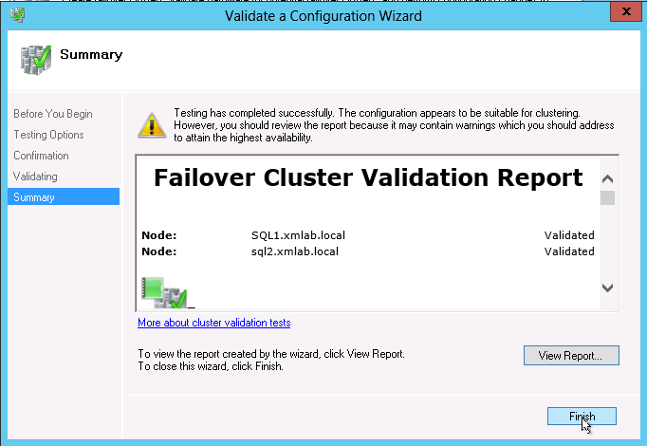Image resolution: width=647 pixels, height=446 pixels.
Task: Click the View Report button
Action: 570,356
